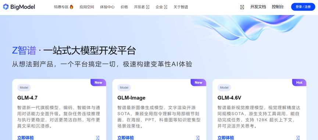Open the 价格 page
Image resolution: width=318 pixels, height=140 pixels.
124,7
